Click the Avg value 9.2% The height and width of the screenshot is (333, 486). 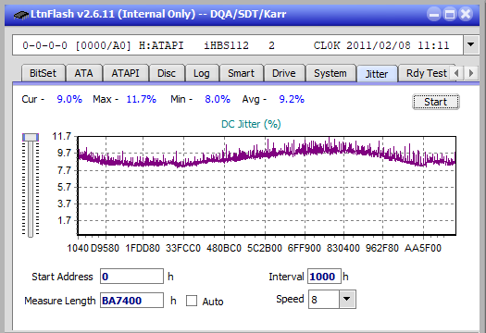292,99
